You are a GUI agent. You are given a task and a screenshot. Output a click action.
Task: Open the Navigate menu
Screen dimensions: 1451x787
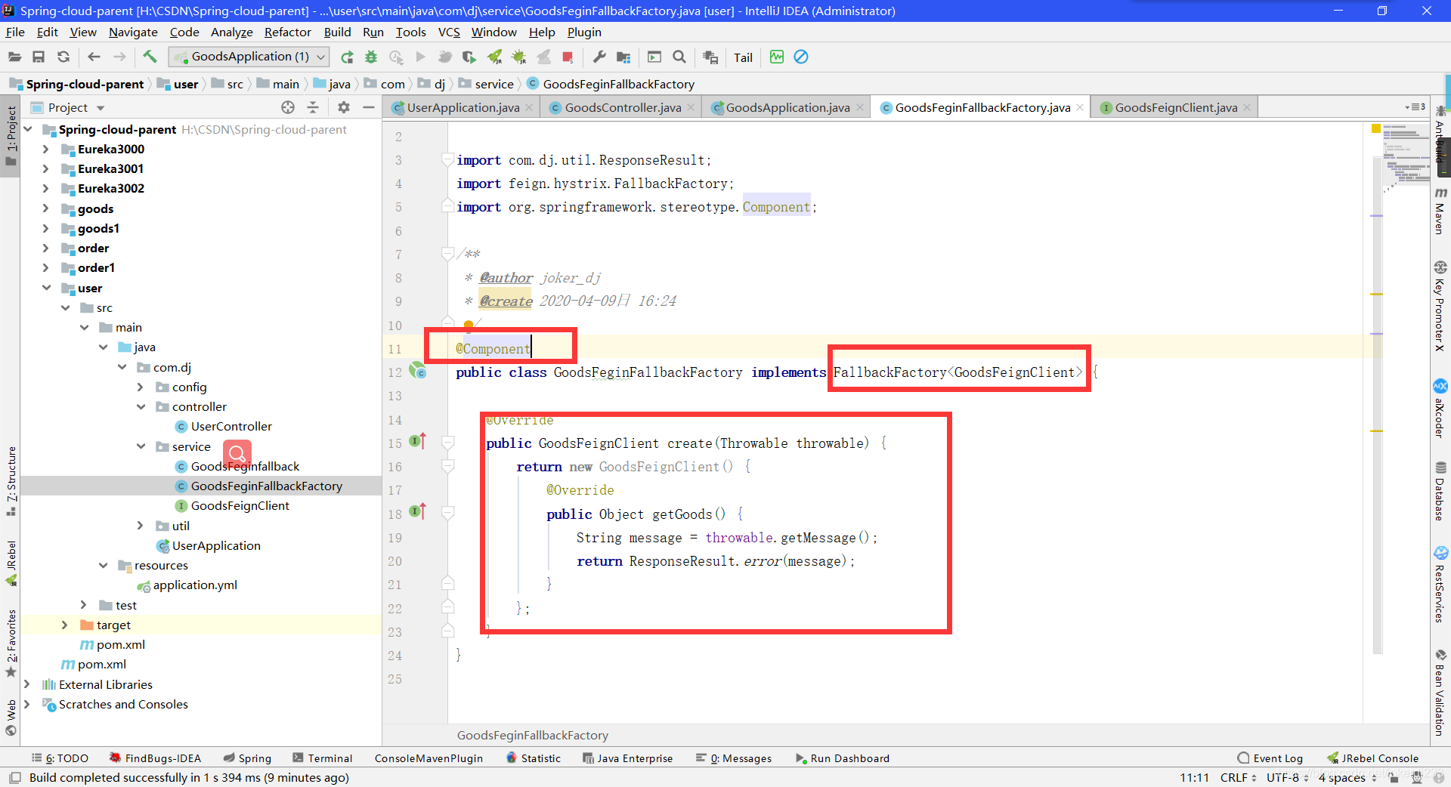133,32
